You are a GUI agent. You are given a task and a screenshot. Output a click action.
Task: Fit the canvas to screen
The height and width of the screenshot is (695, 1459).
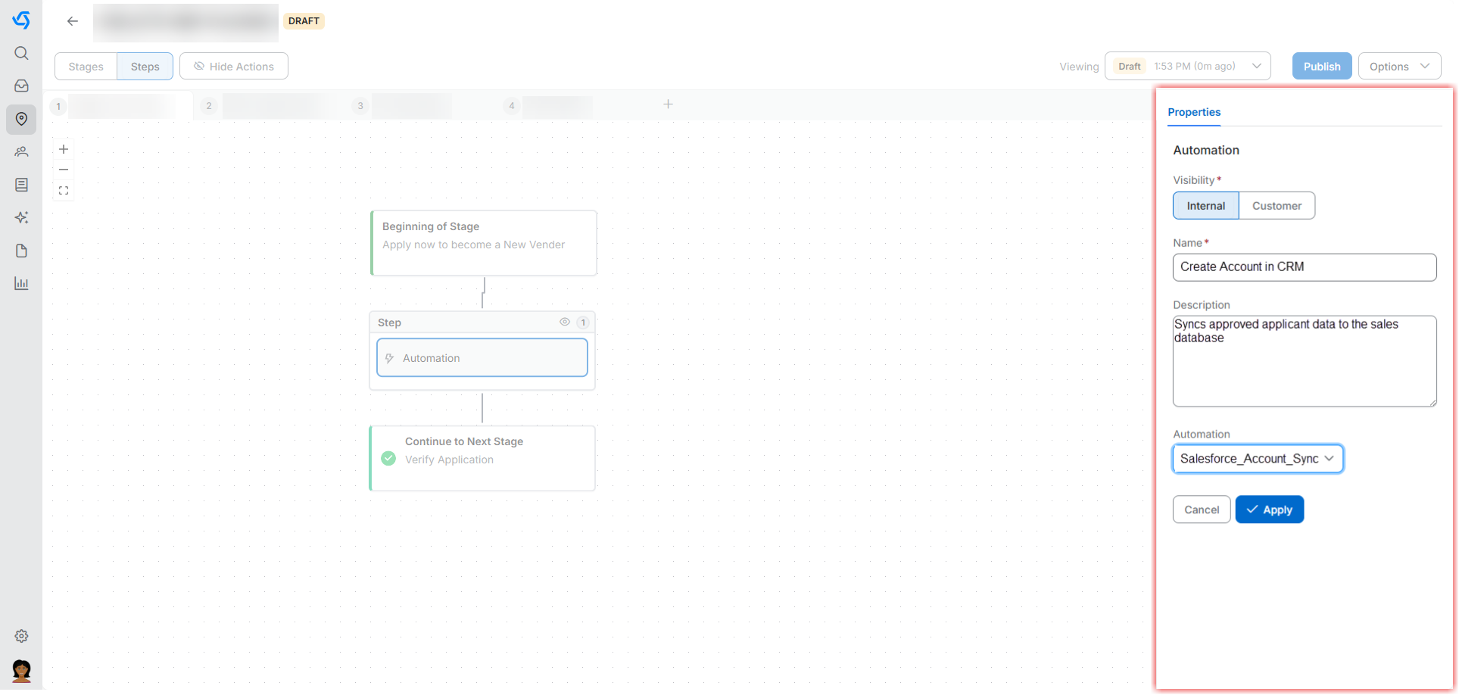coord(64,191)
